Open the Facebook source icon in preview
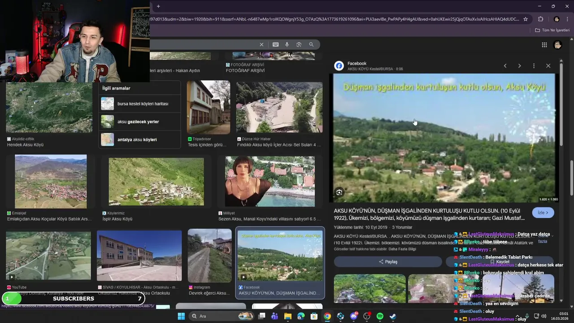This screenshot has height=323, width=574. point(339,66)
